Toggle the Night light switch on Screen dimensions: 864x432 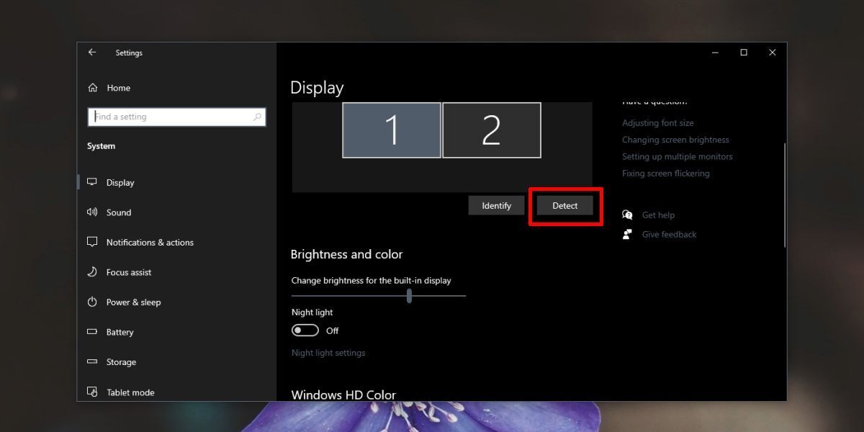(x=303, y=330)
